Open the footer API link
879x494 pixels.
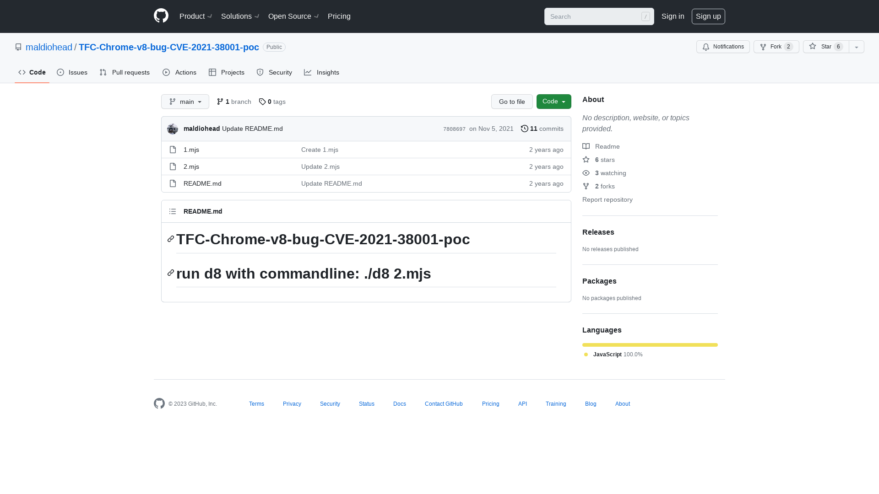(x=522, y=404)
